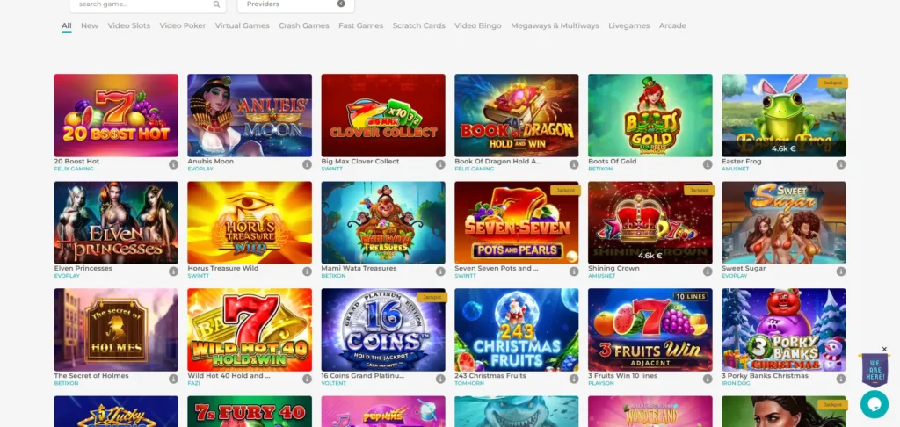The width and height of the screenshot is (900, 427).
Task: Switch to Video Slots tab
Action: point(129,25)
